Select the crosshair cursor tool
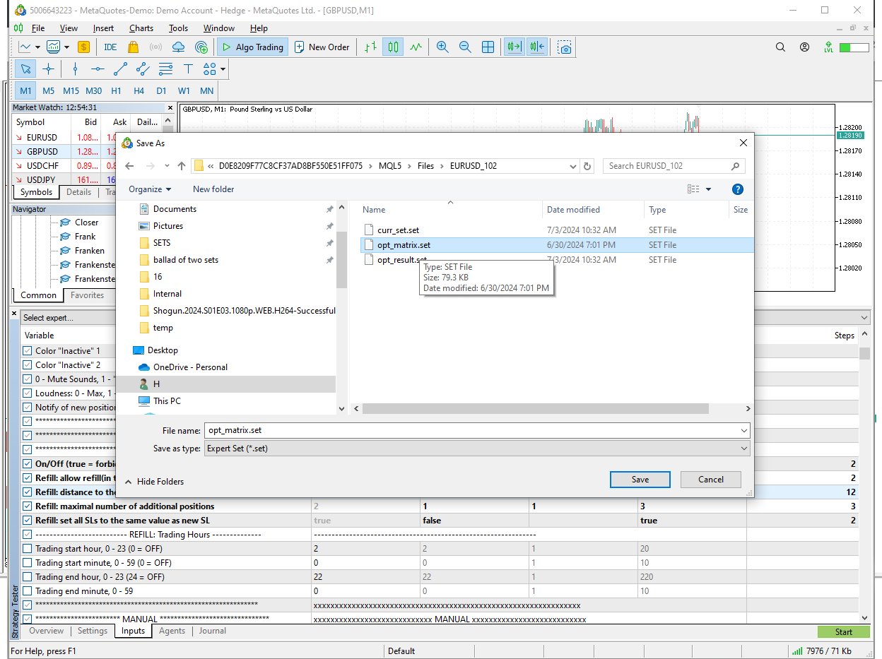 point(48,69)
